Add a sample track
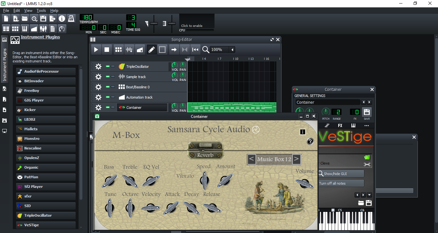 click(129, 50)
